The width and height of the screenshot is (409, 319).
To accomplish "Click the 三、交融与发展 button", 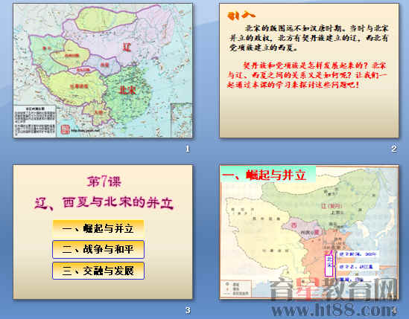I will 98,271.
